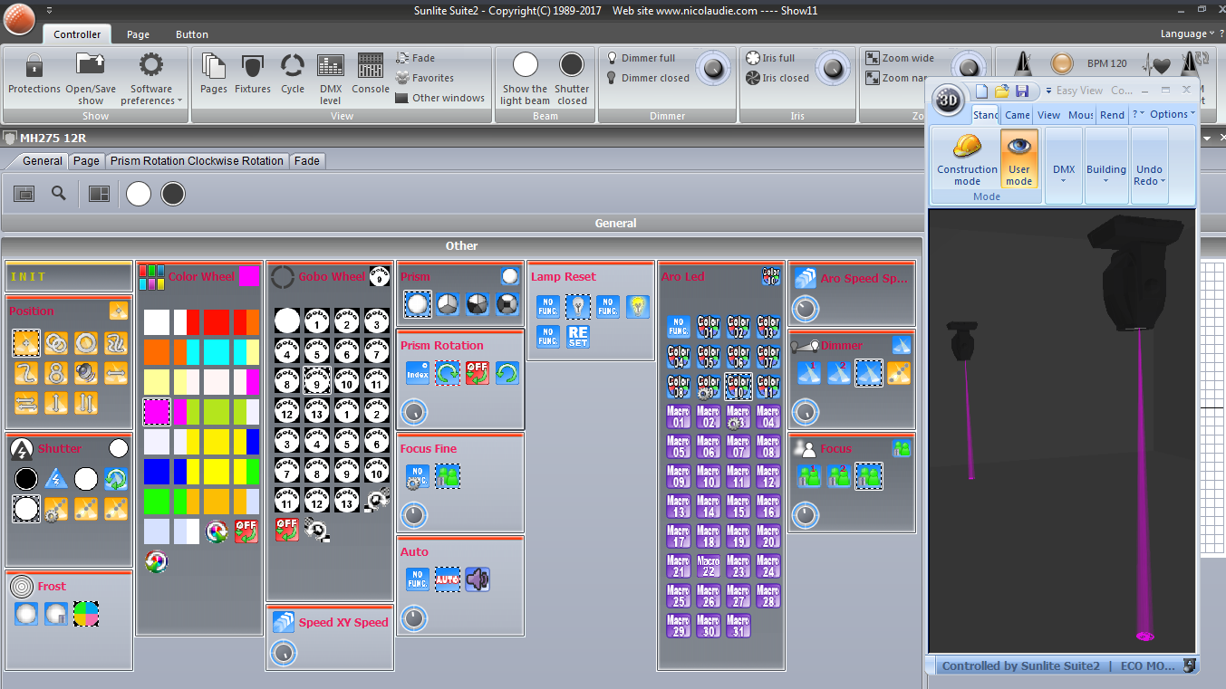Select the Index icon in Prism Rotation
Viewport: 1226px width, 689px height.
coord(417,373)
